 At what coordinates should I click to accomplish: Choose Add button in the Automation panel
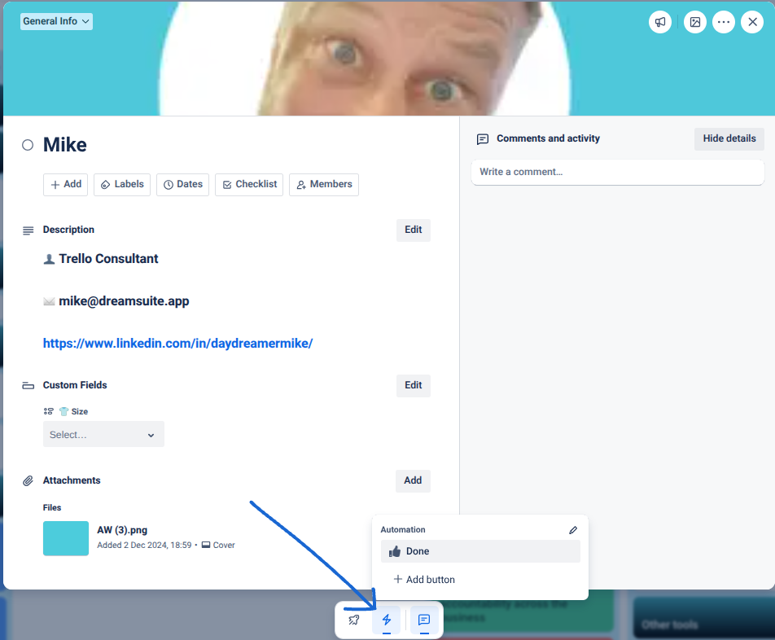423,579
